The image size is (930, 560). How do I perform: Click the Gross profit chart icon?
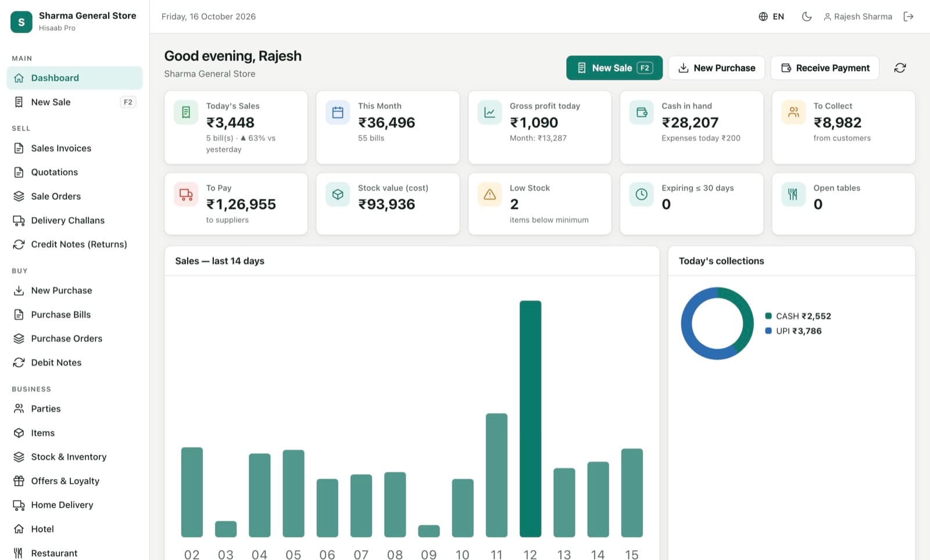[489, 113]
